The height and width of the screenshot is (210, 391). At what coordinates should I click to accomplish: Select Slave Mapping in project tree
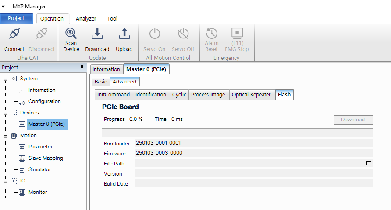tap(46, 158)
